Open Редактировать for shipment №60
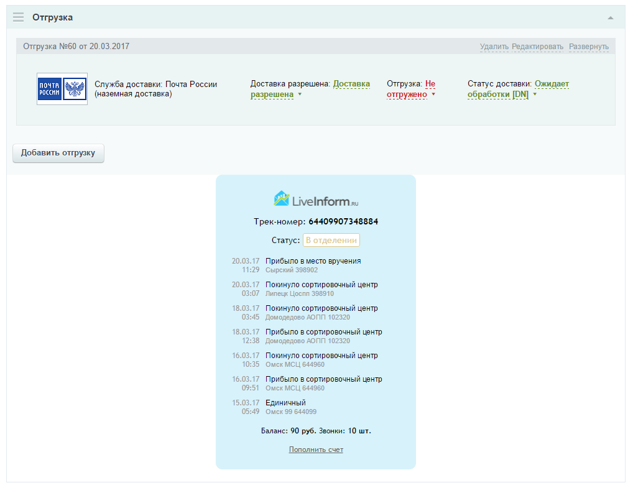633x493 pixels. tap(537, 47)
